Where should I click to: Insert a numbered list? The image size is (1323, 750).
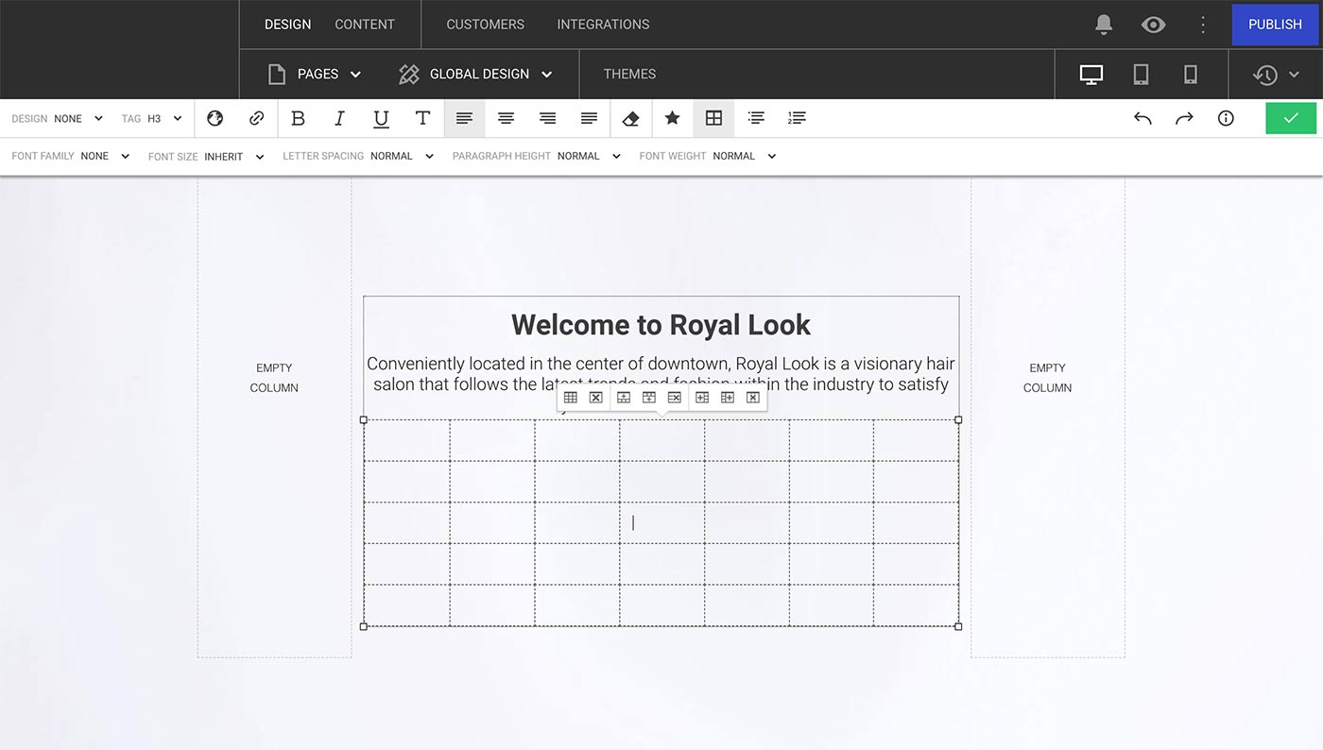(797, 118)
